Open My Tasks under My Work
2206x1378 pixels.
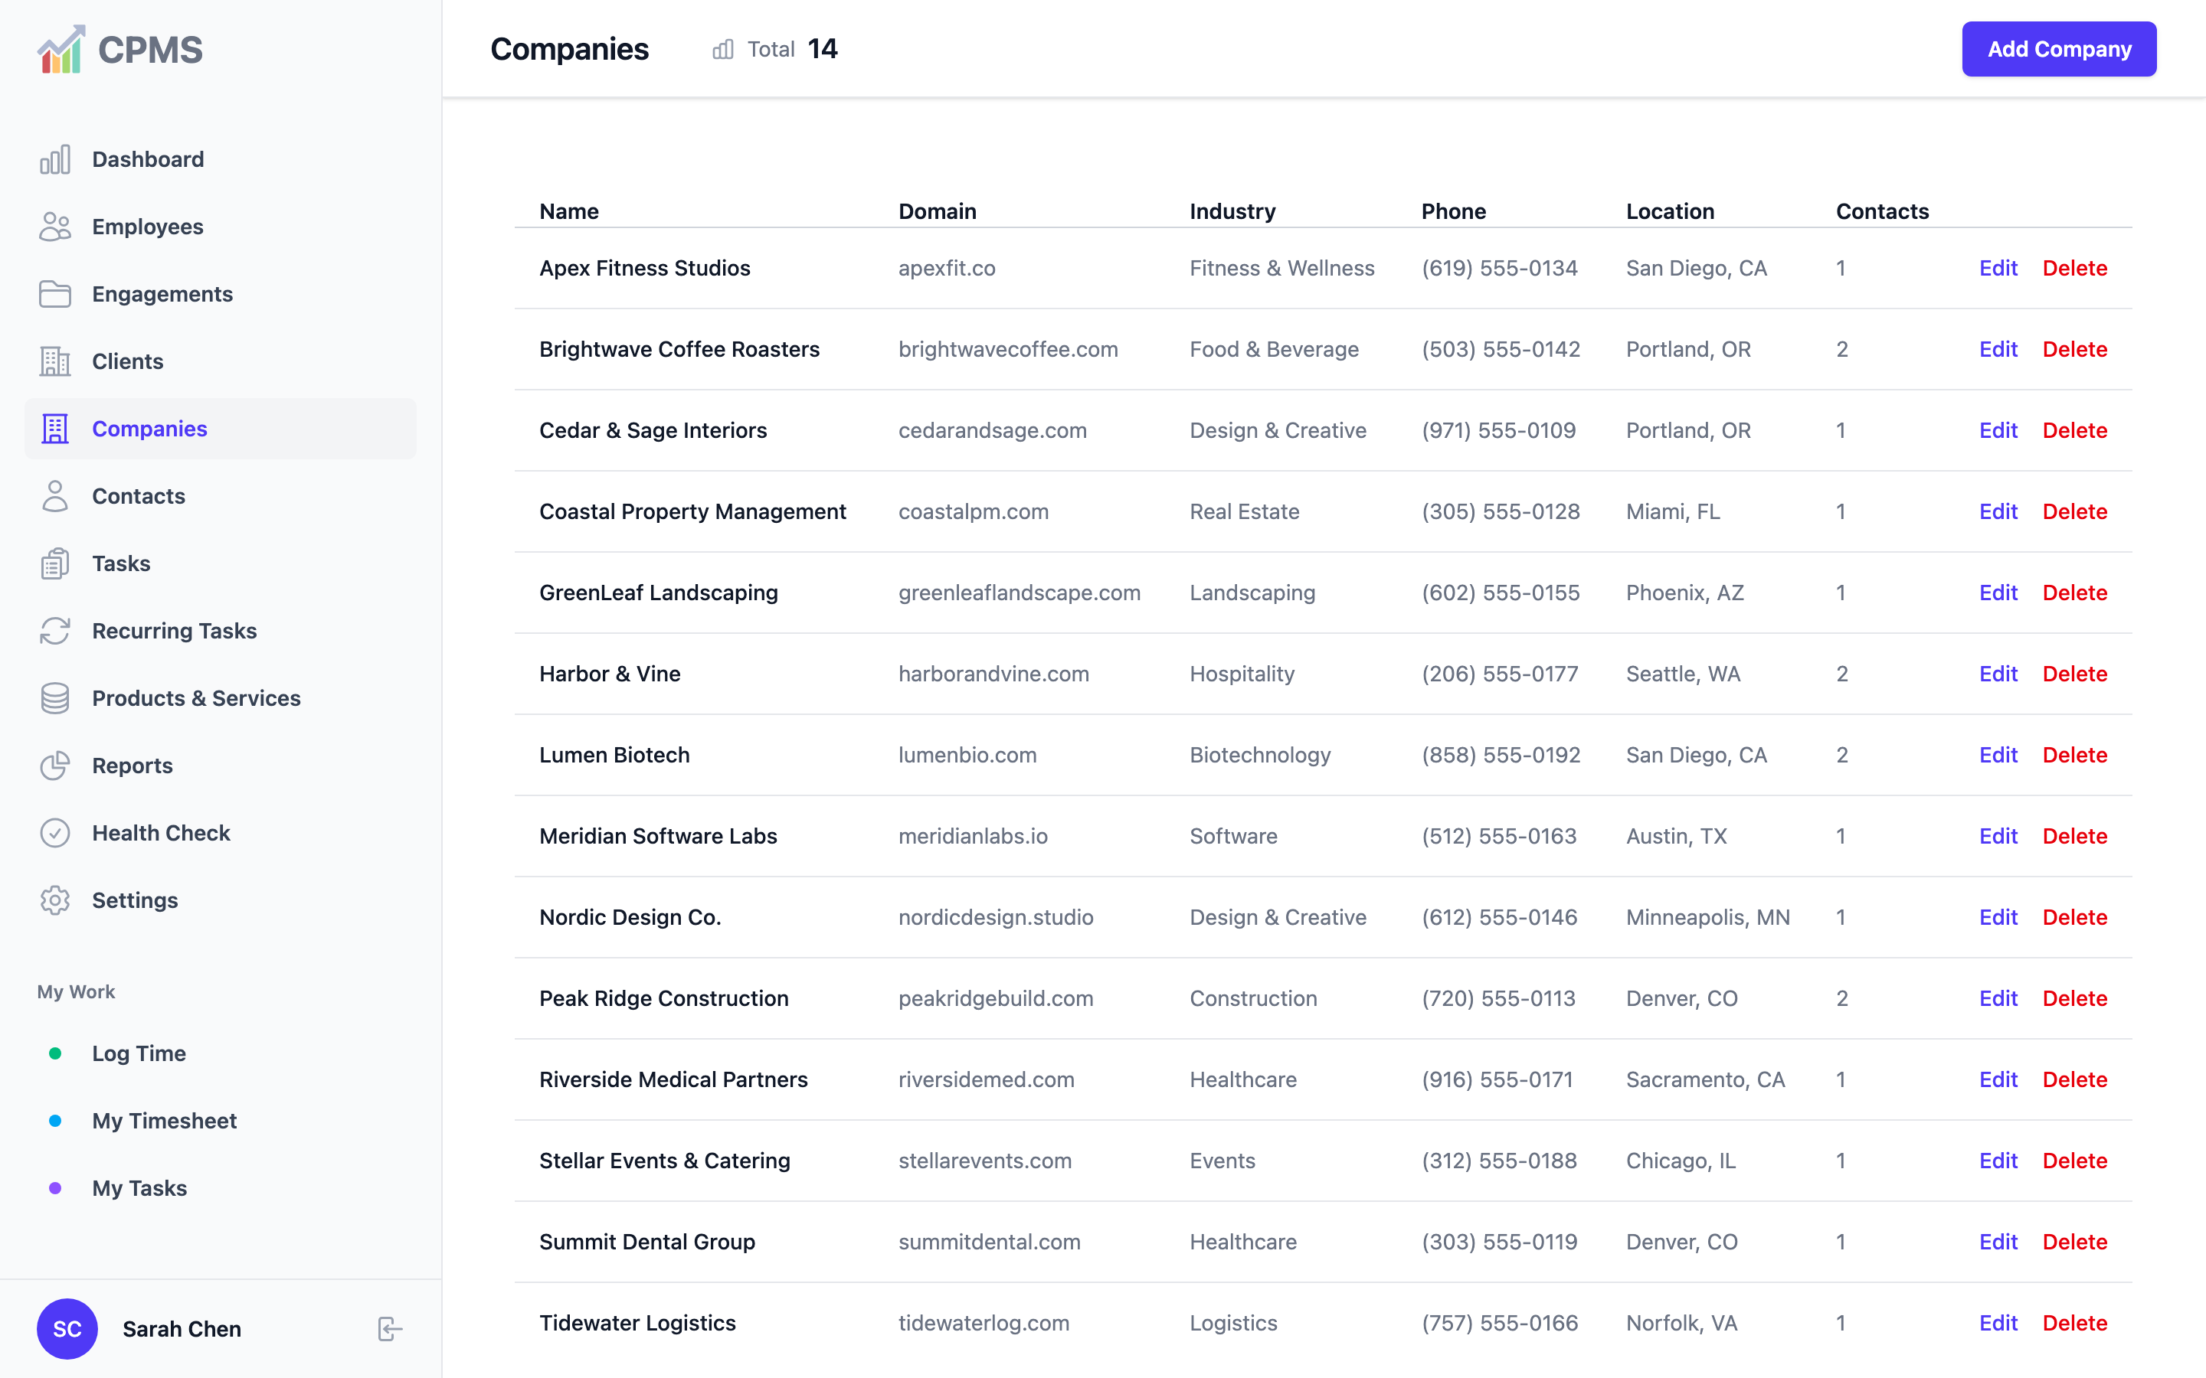[x=221, y=1188]
